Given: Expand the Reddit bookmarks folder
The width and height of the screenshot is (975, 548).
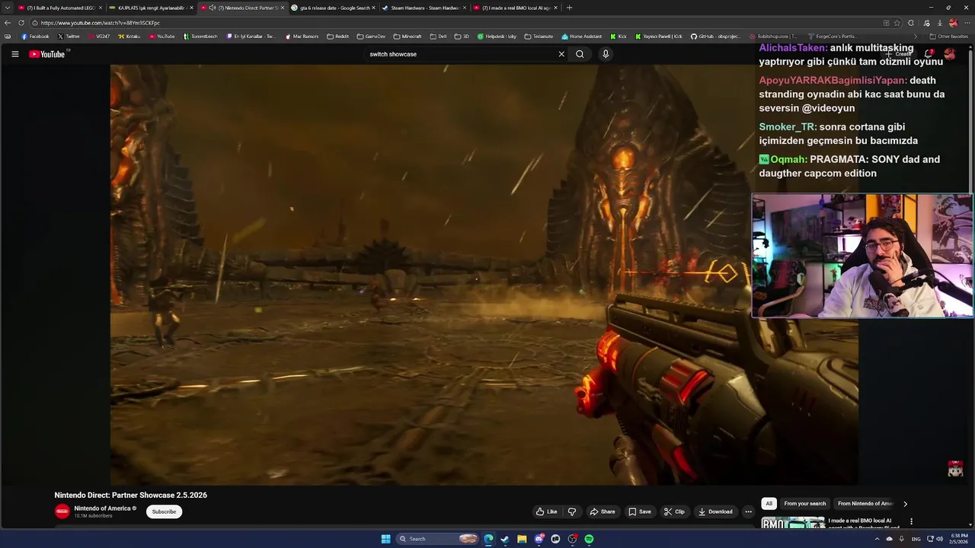Looking at the screenshot, I should (x=337, y=37).
